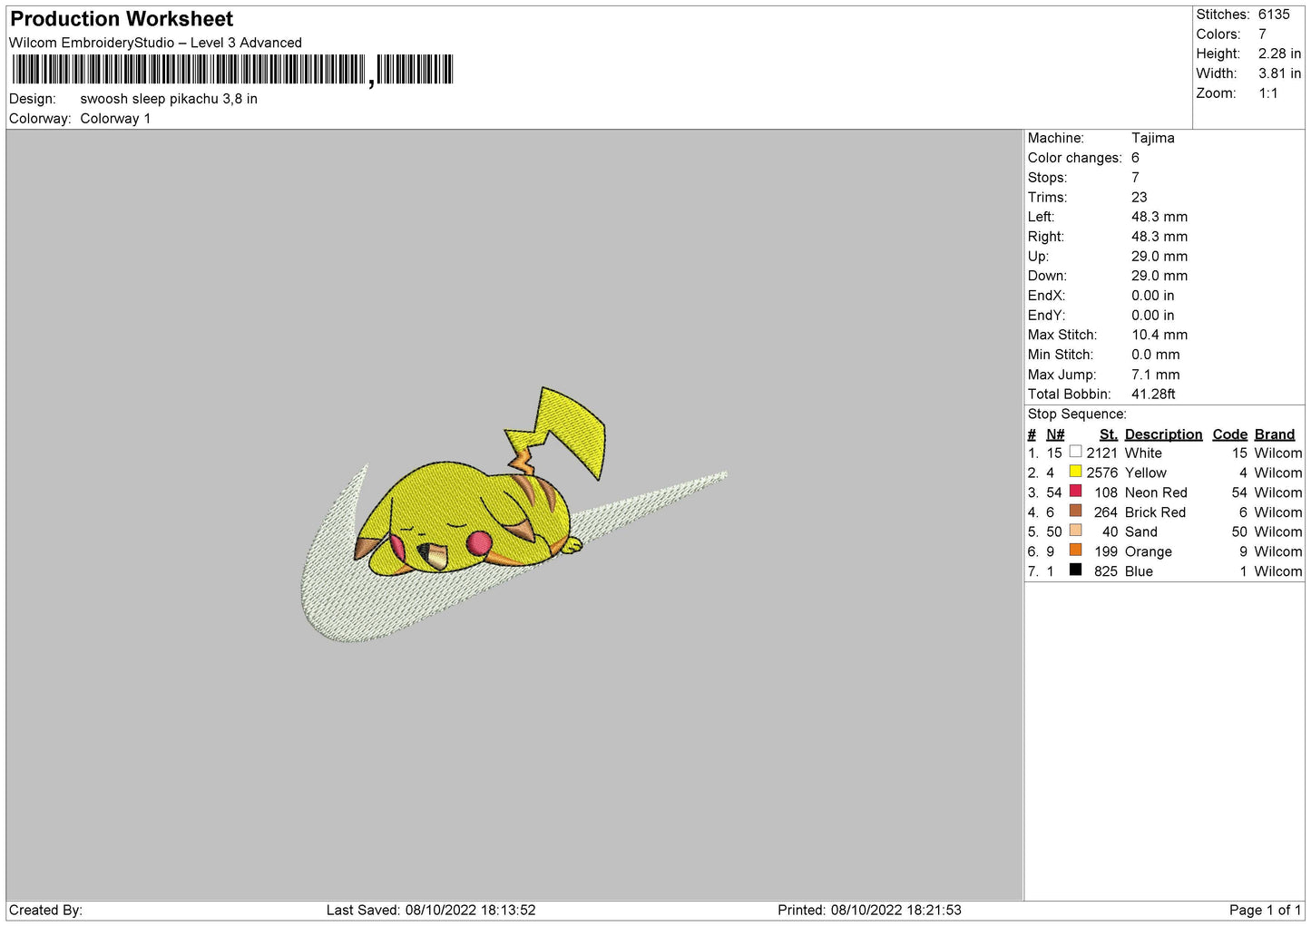The width and height of the screenshot is (1311, 926).
Task: Click the 'N#' column header
Action: click(1055, 434)
